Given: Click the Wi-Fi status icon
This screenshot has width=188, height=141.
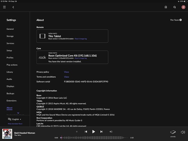Looking at the screenshot, I should [x=179, y=1].
